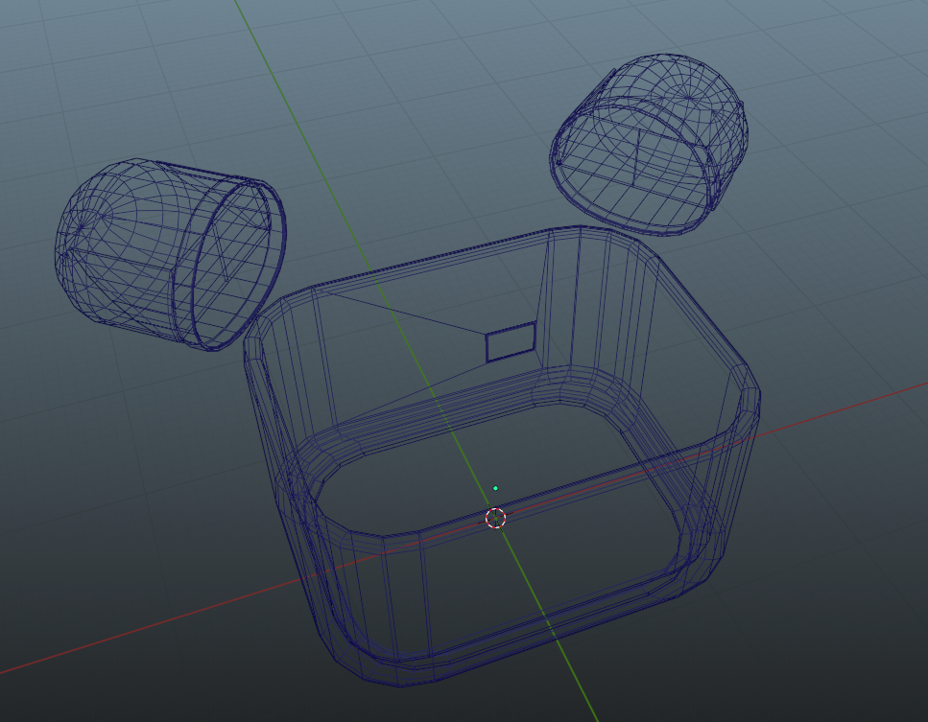928x722 pixels.
Task: Click the red-white 3D cursor circle
Action: tap(496, 519)
